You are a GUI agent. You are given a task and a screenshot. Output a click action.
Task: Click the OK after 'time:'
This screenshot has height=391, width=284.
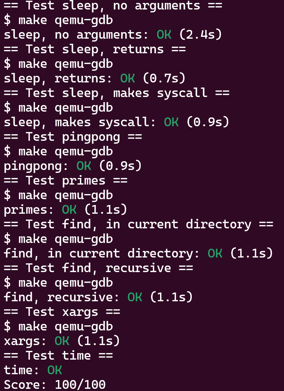[x=55, y=370]
